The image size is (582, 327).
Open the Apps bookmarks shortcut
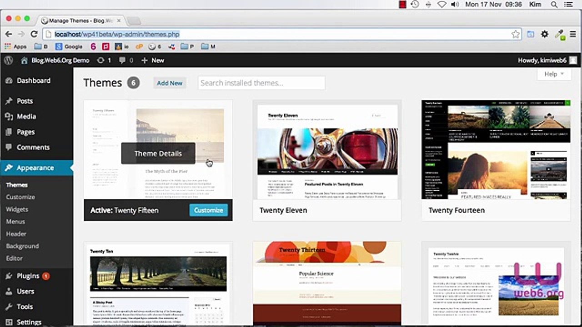(15, 46)
